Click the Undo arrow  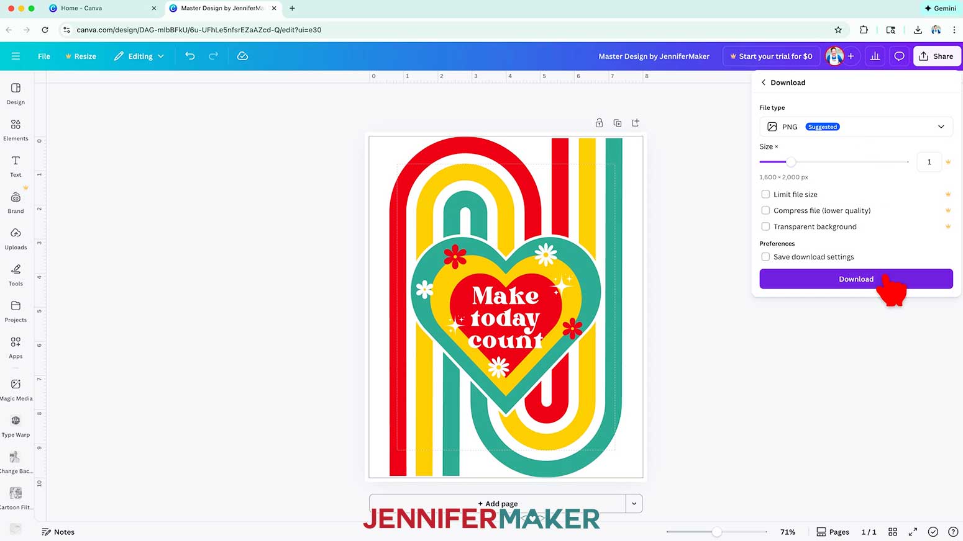[x=190, y=56]
